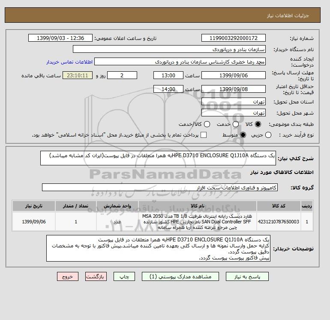Click the واحد شمارش column header
This screenshot has width=330, height=320.
click(x=117, y=206)
